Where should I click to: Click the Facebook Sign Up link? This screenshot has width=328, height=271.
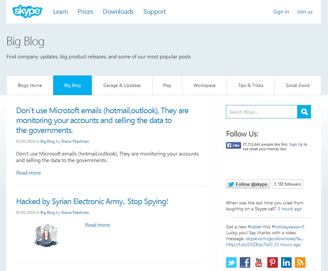coord(296,144)
